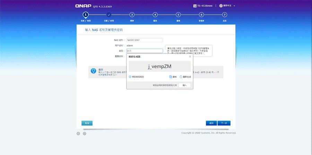Copy the generated password with 复制

click(173, 77)
